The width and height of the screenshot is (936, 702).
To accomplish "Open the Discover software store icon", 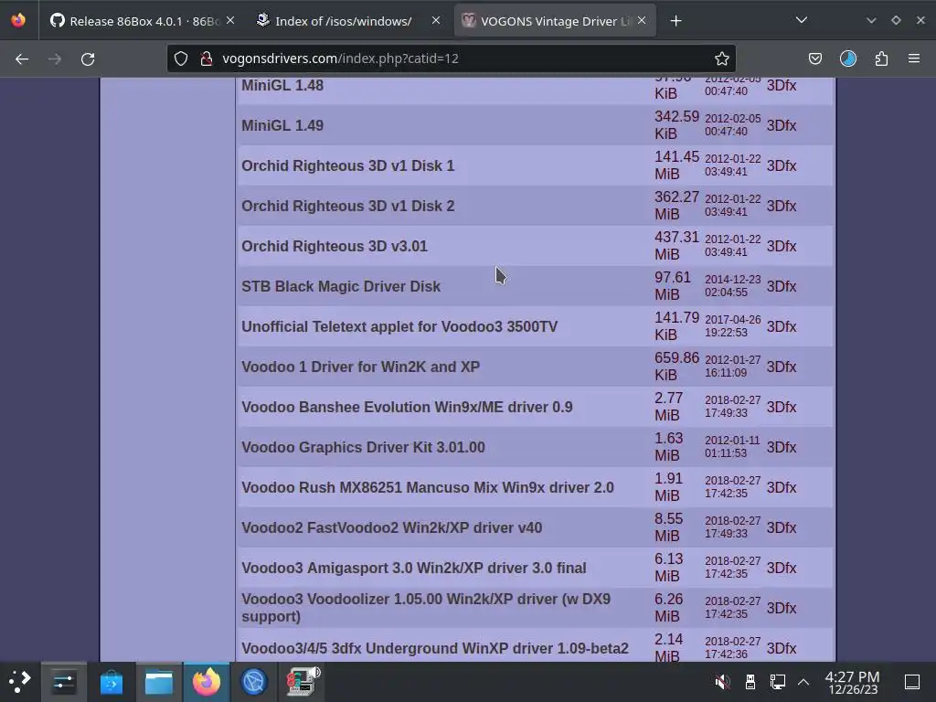I will (x=111, y=682).
